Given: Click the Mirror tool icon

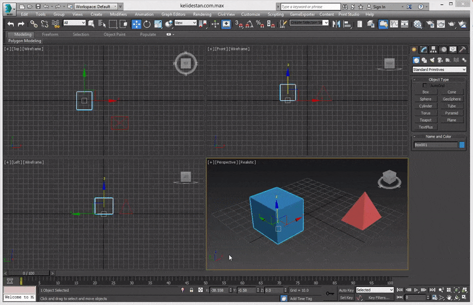Looking at the screenshot, I should [x=336, y=24].
